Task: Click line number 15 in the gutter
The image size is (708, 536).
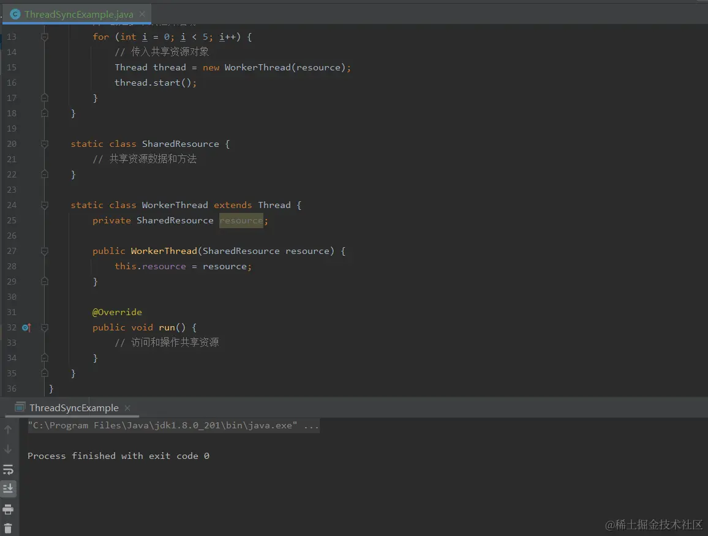Action: (x=12, y=67)
